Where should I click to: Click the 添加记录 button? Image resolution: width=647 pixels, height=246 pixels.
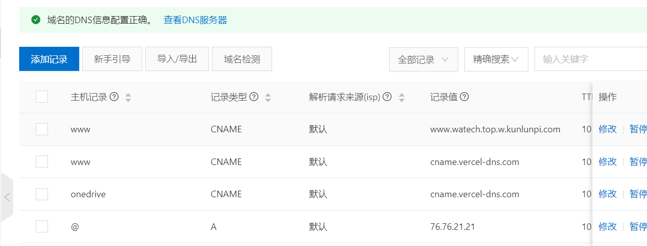[49, 59]
